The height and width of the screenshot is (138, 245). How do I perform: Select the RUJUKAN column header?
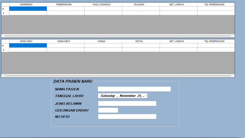[141, 5]
